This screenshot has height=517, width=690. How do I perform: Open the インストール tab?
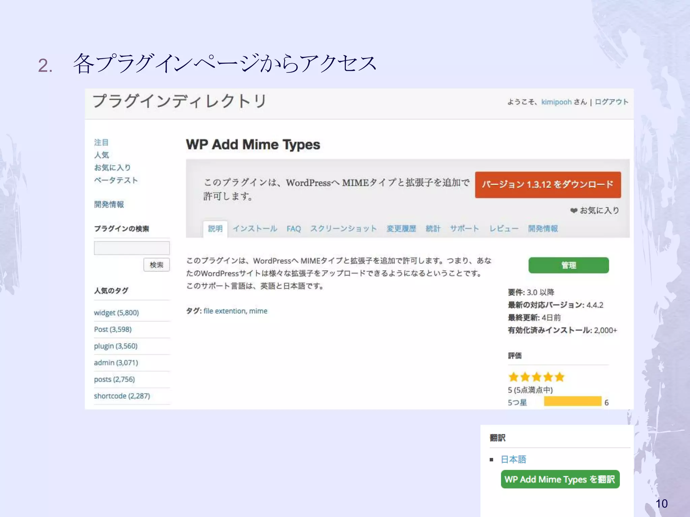click(x=255, y=229)
